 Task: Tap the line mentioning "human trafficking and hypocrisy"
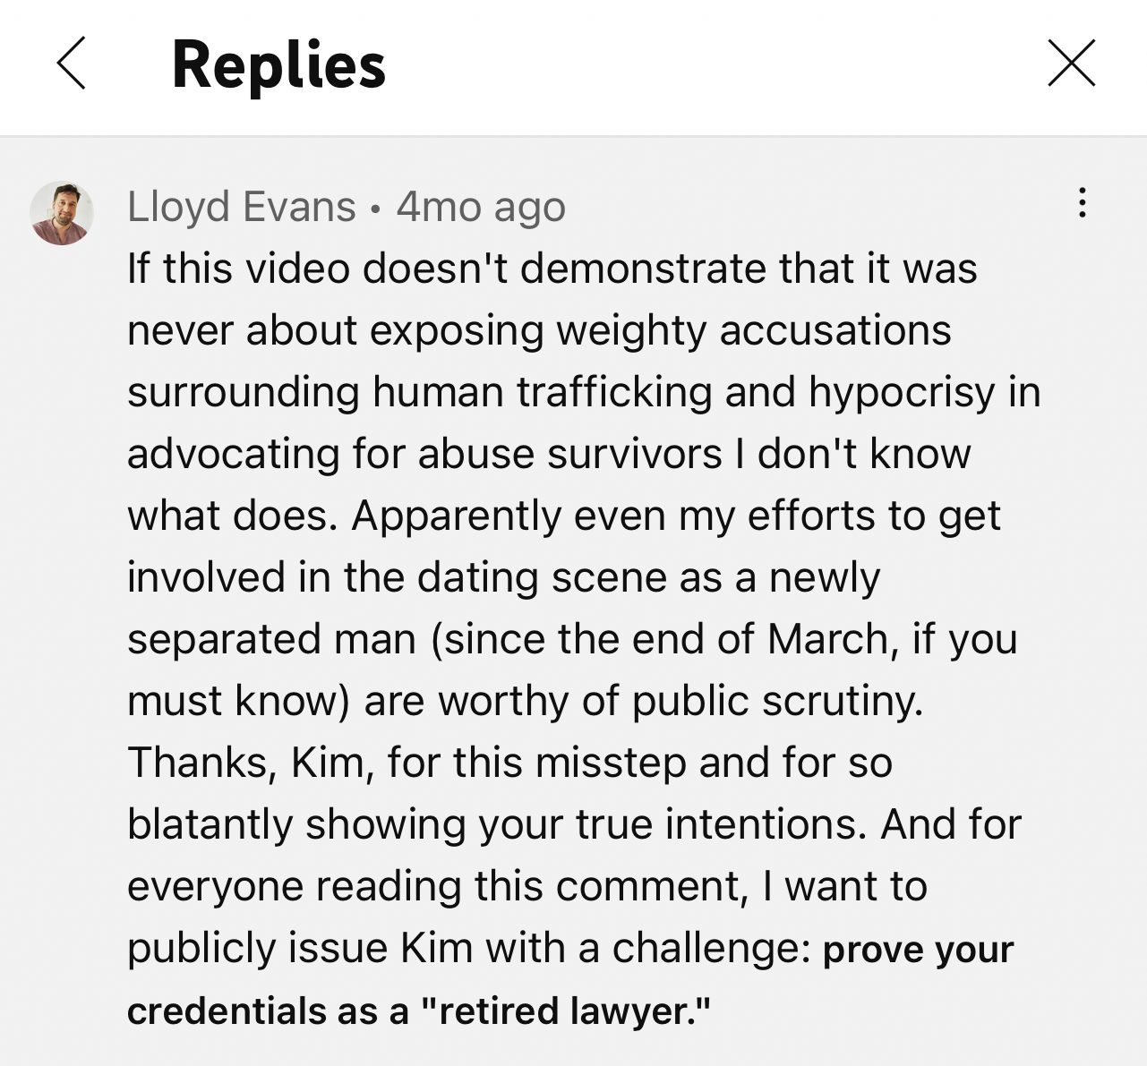pyautogui.click(x=584, y=392)
